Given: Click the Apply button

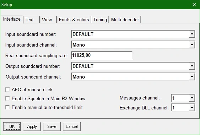Looking at the screenshot, I should coord(32,126).
